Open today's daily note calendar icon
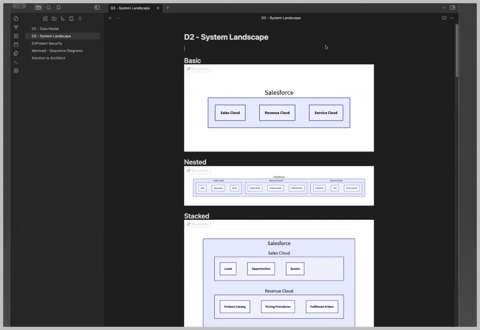This screenshot has width=480, height=330. 16,45
